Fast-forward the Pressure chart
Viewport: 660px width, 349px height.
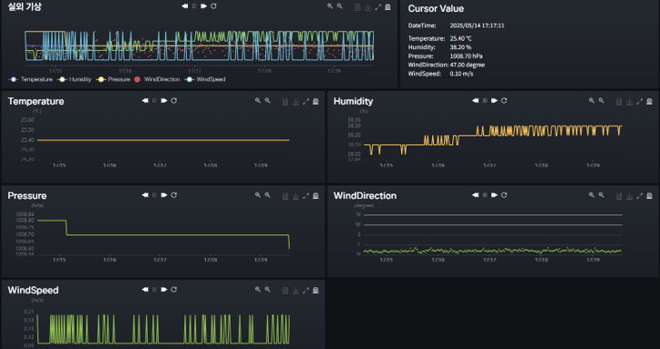point(164,195)
